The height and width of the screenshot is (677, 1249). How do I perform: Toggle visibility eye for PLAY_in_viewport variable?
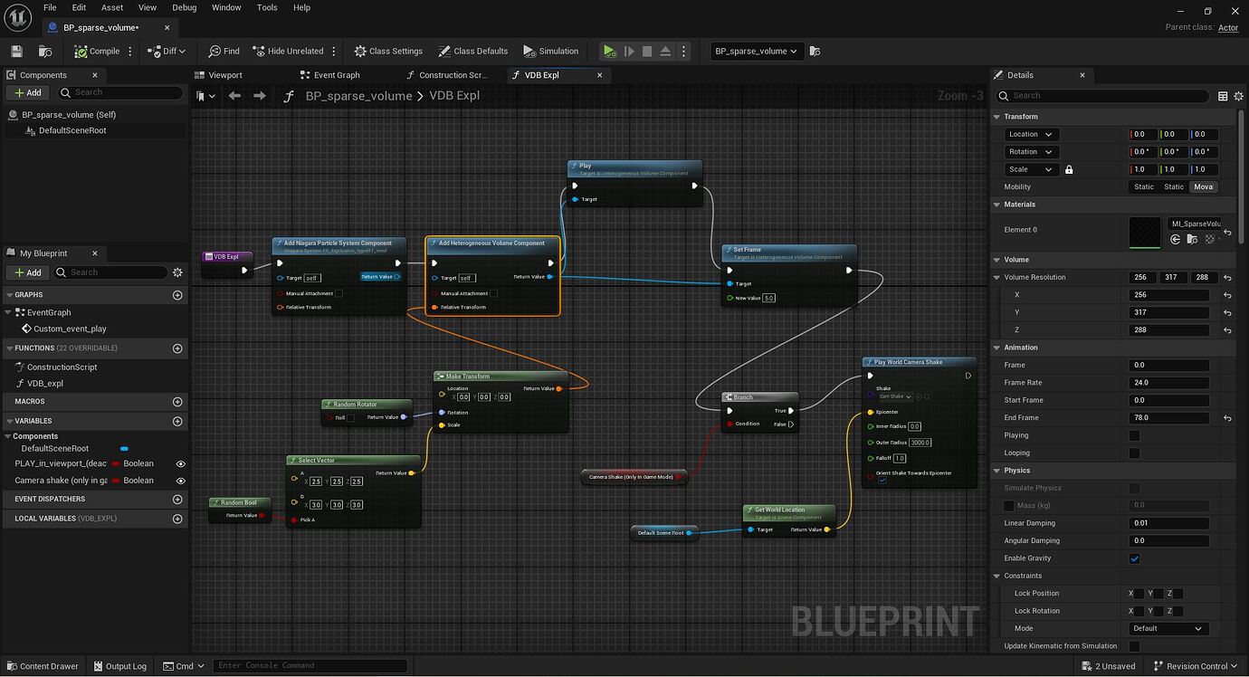[x=180, y=463]
